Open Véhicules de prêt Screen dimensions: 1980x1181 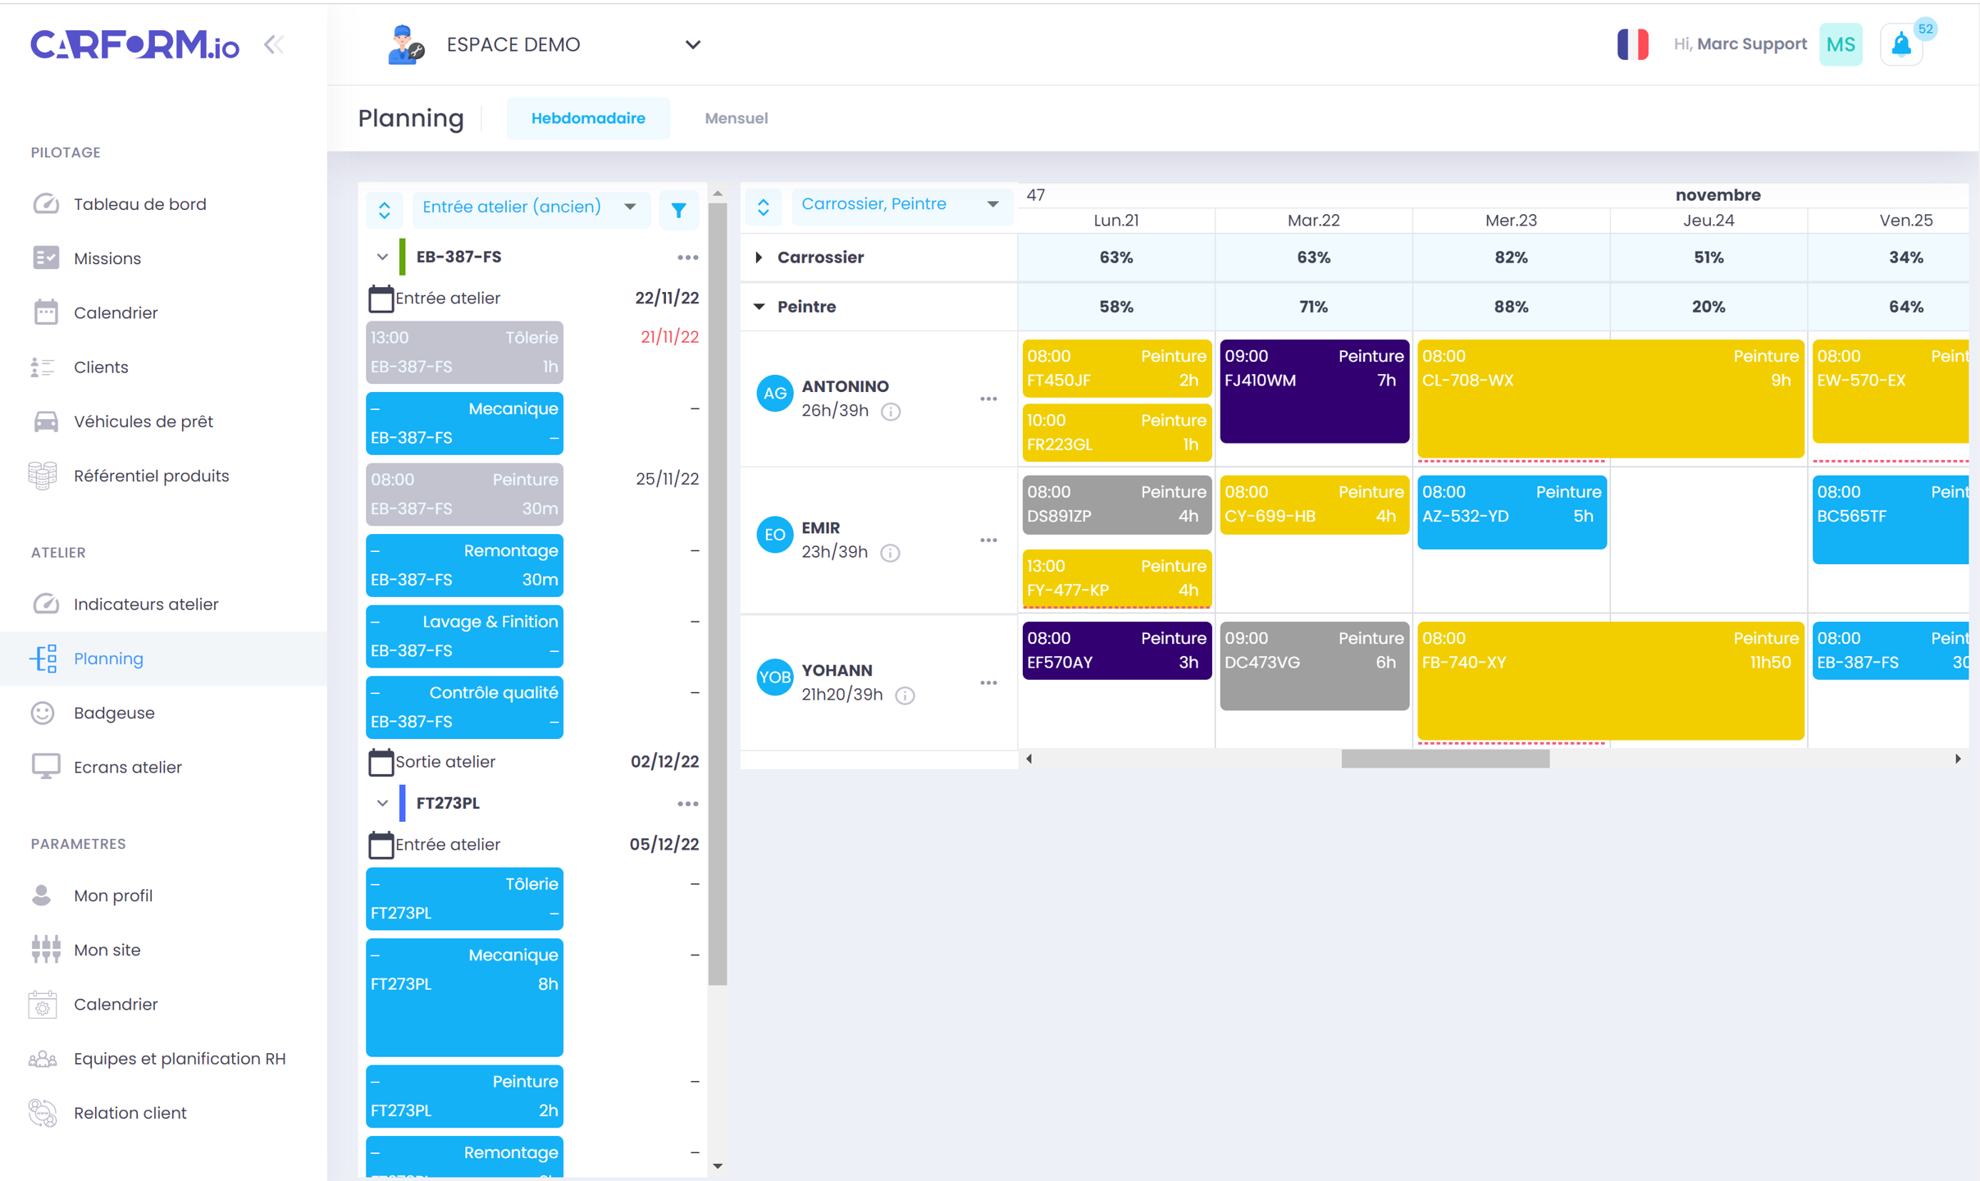[144, 422]
